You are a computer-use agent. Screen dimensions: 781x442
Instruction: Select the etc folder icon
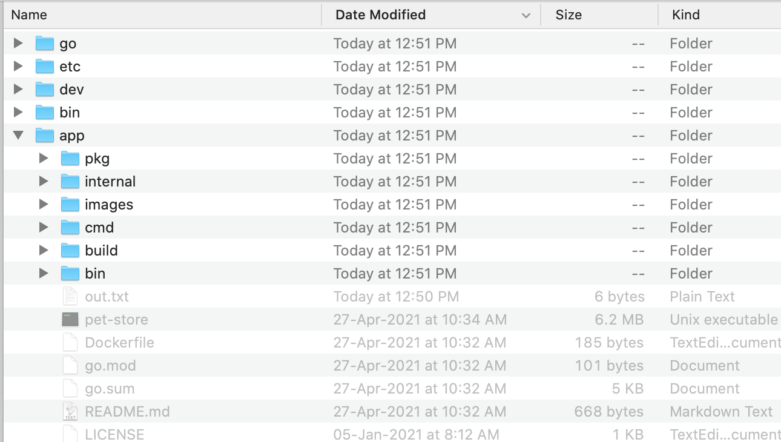(x=45, y=66)
